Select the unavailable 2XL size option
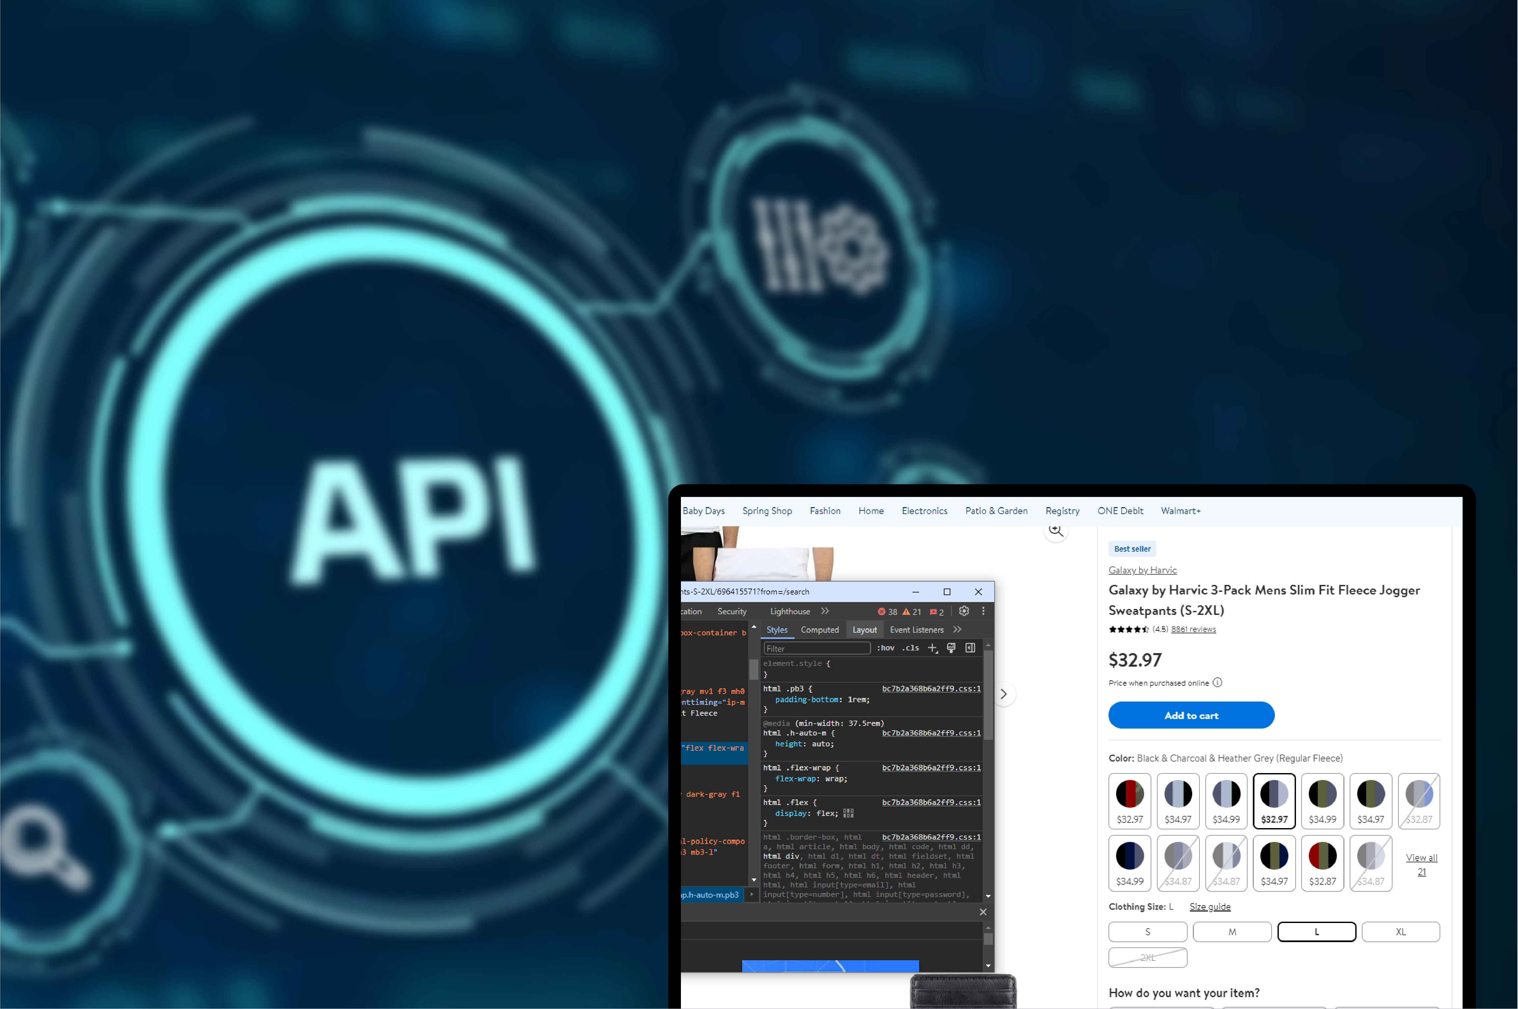This screenshot has width=1518, height=1009. (1147, 958)
